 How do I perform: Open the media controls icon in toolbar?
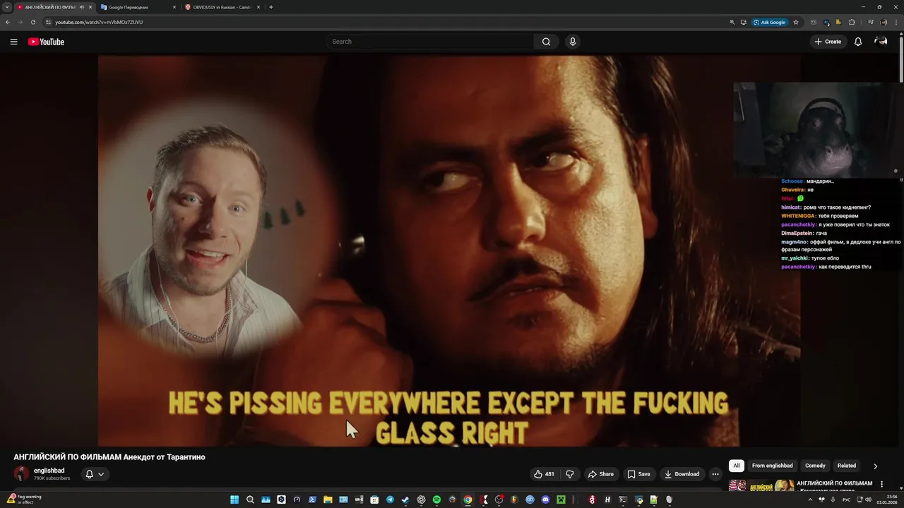pos(870,22)
